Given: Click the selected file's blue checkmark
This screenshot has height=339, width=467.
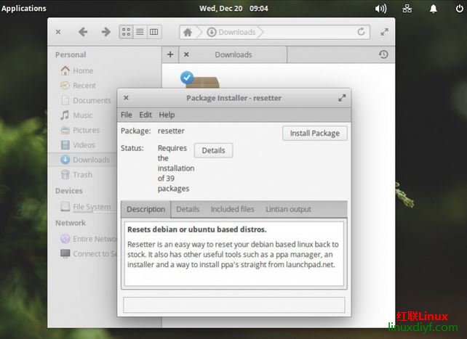Looking at the screenshot, I should tap(187, 78).
